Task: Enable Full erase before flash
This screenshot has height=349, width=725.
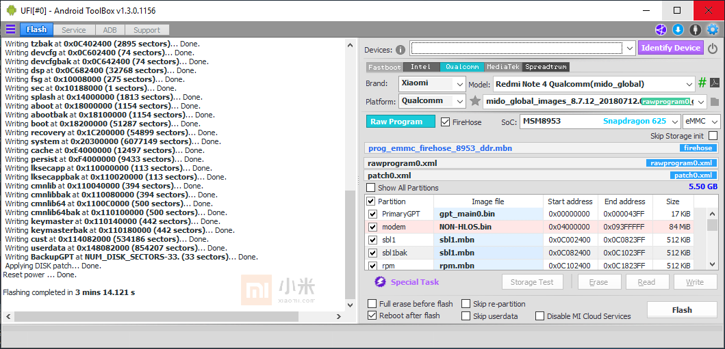Action: (372, 304)
